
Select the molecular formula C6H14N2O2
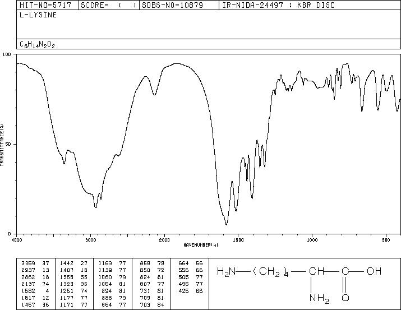[37, 44]
